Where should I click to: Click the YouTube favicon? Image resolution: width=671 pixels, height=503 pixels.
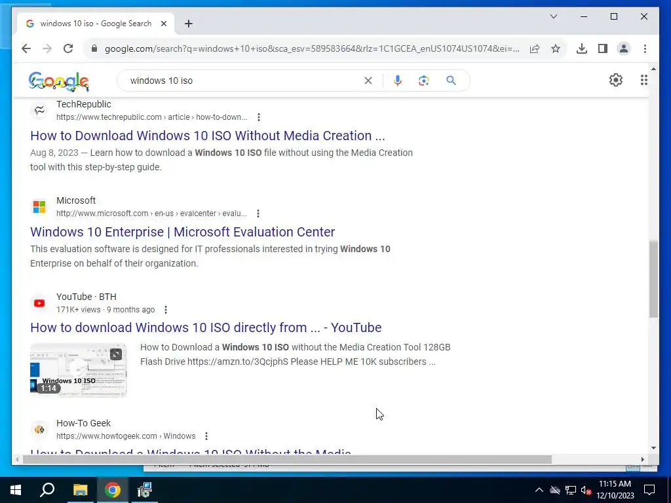39,303
